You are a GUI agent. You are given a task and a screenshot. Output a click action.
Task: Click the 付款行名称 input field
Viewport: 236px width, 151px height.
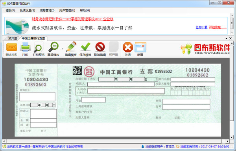pyautogui.click(x=193, y=79)
